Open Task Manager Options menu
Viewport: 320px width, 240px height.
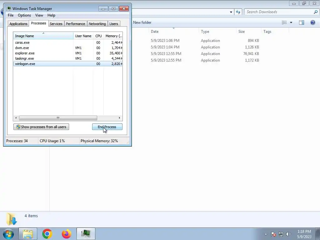tap(24, 15)
